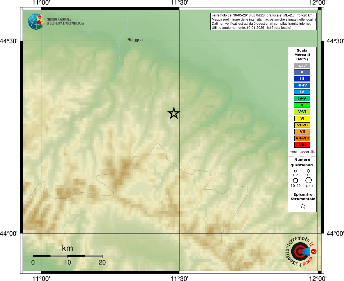Select the red VIII intensity swatch
This screenshot has width=344, height=281.
[302, 145]
